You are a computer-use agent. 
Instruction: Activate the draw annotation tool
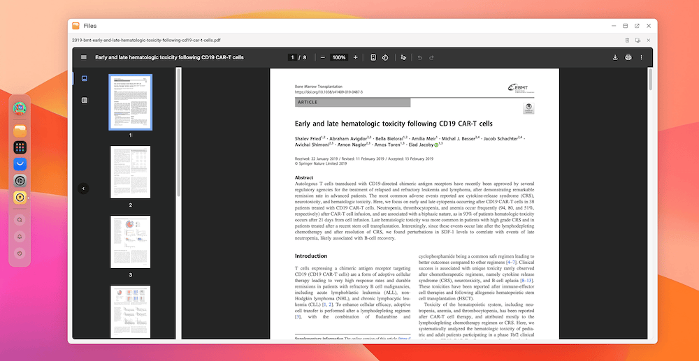(x=403, y=57)
